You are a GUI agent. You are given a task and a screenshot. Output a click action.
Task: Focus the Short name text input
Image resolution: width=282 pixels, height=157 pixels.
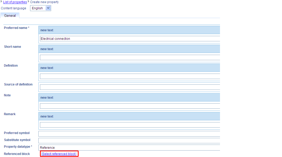(x=130, y=58)
